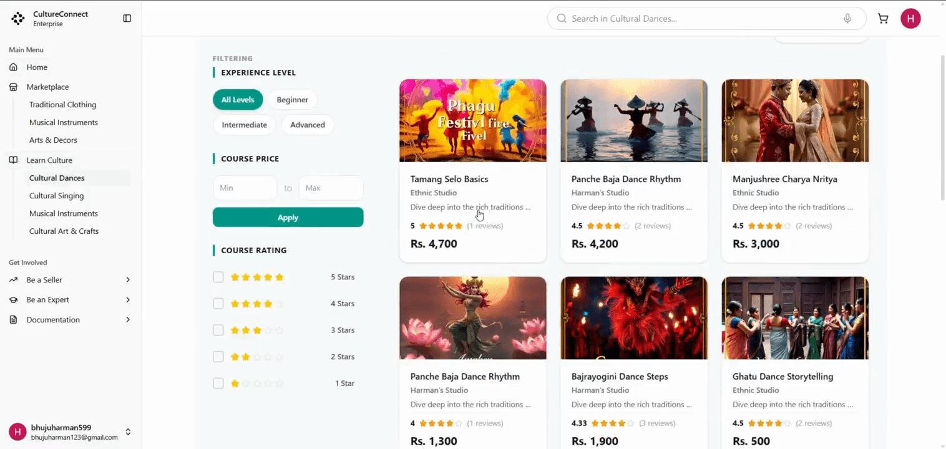Click the CultureConnect logo icon
The height and width of the screenshot is (449, 946).
tap(18, 19)
